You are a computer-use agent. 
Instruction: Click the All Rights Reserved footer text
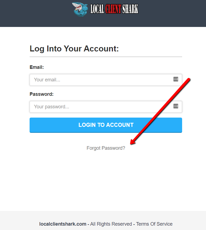(x=111, y=224)
